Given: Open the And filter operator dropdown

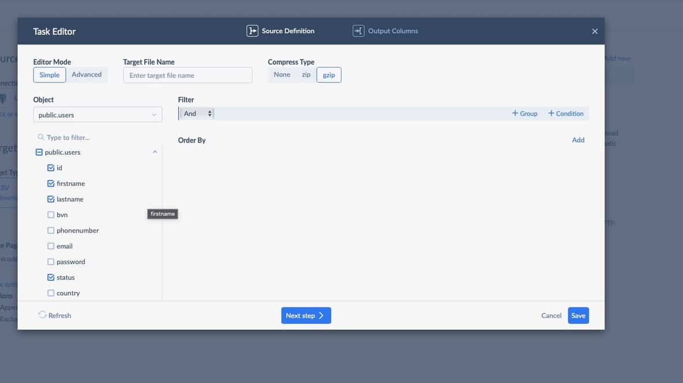Looking at the screenshot, I should 197,114.
